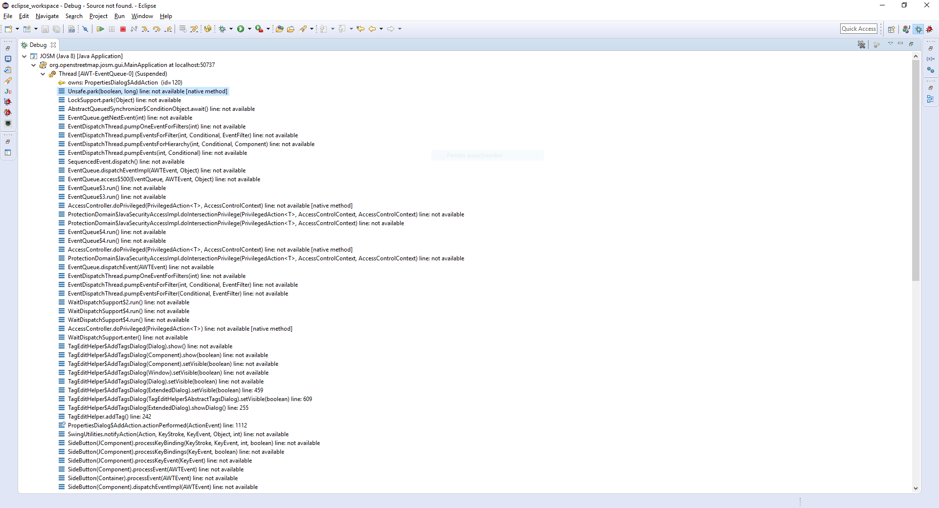Image resolution: width=939 pixels, height=508 pixels.
Task: Click the Step Return icon
Action: 168,29
